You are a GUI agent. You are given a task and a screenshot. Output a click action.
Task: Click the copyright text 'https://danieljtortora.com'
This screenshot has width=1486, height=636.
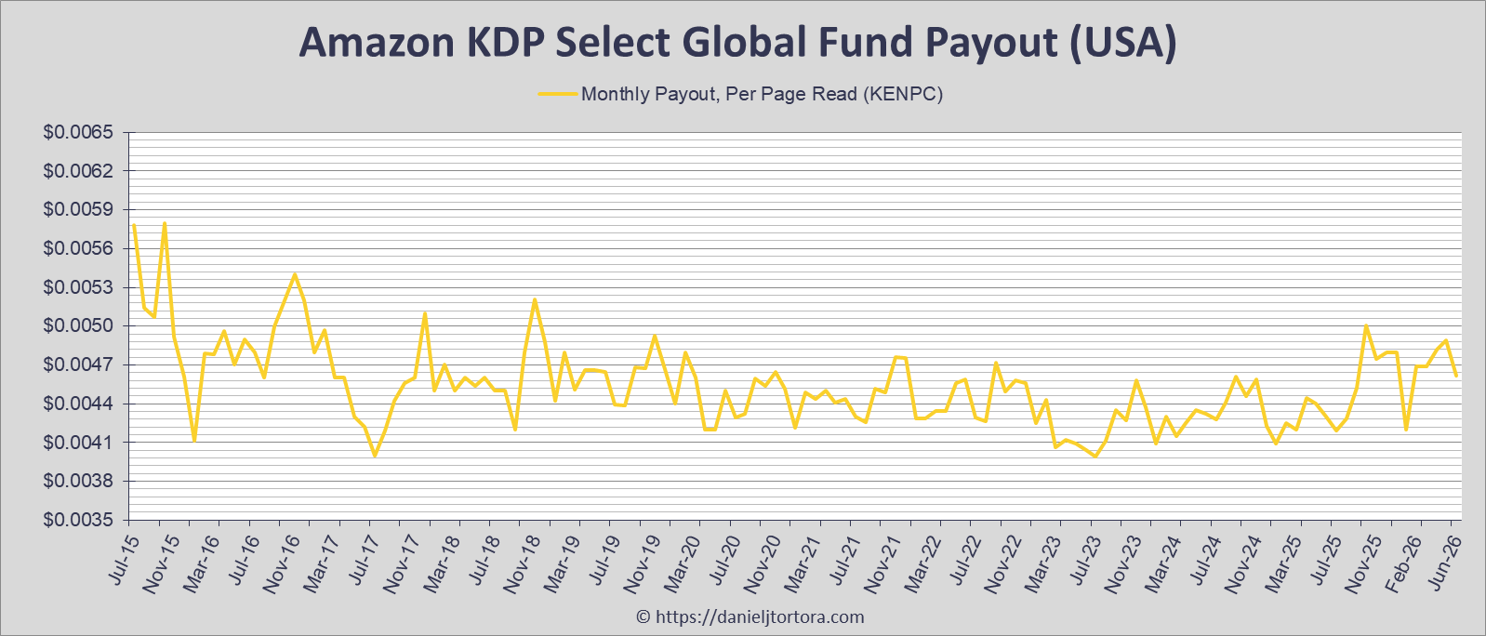[x=761, y=616]
